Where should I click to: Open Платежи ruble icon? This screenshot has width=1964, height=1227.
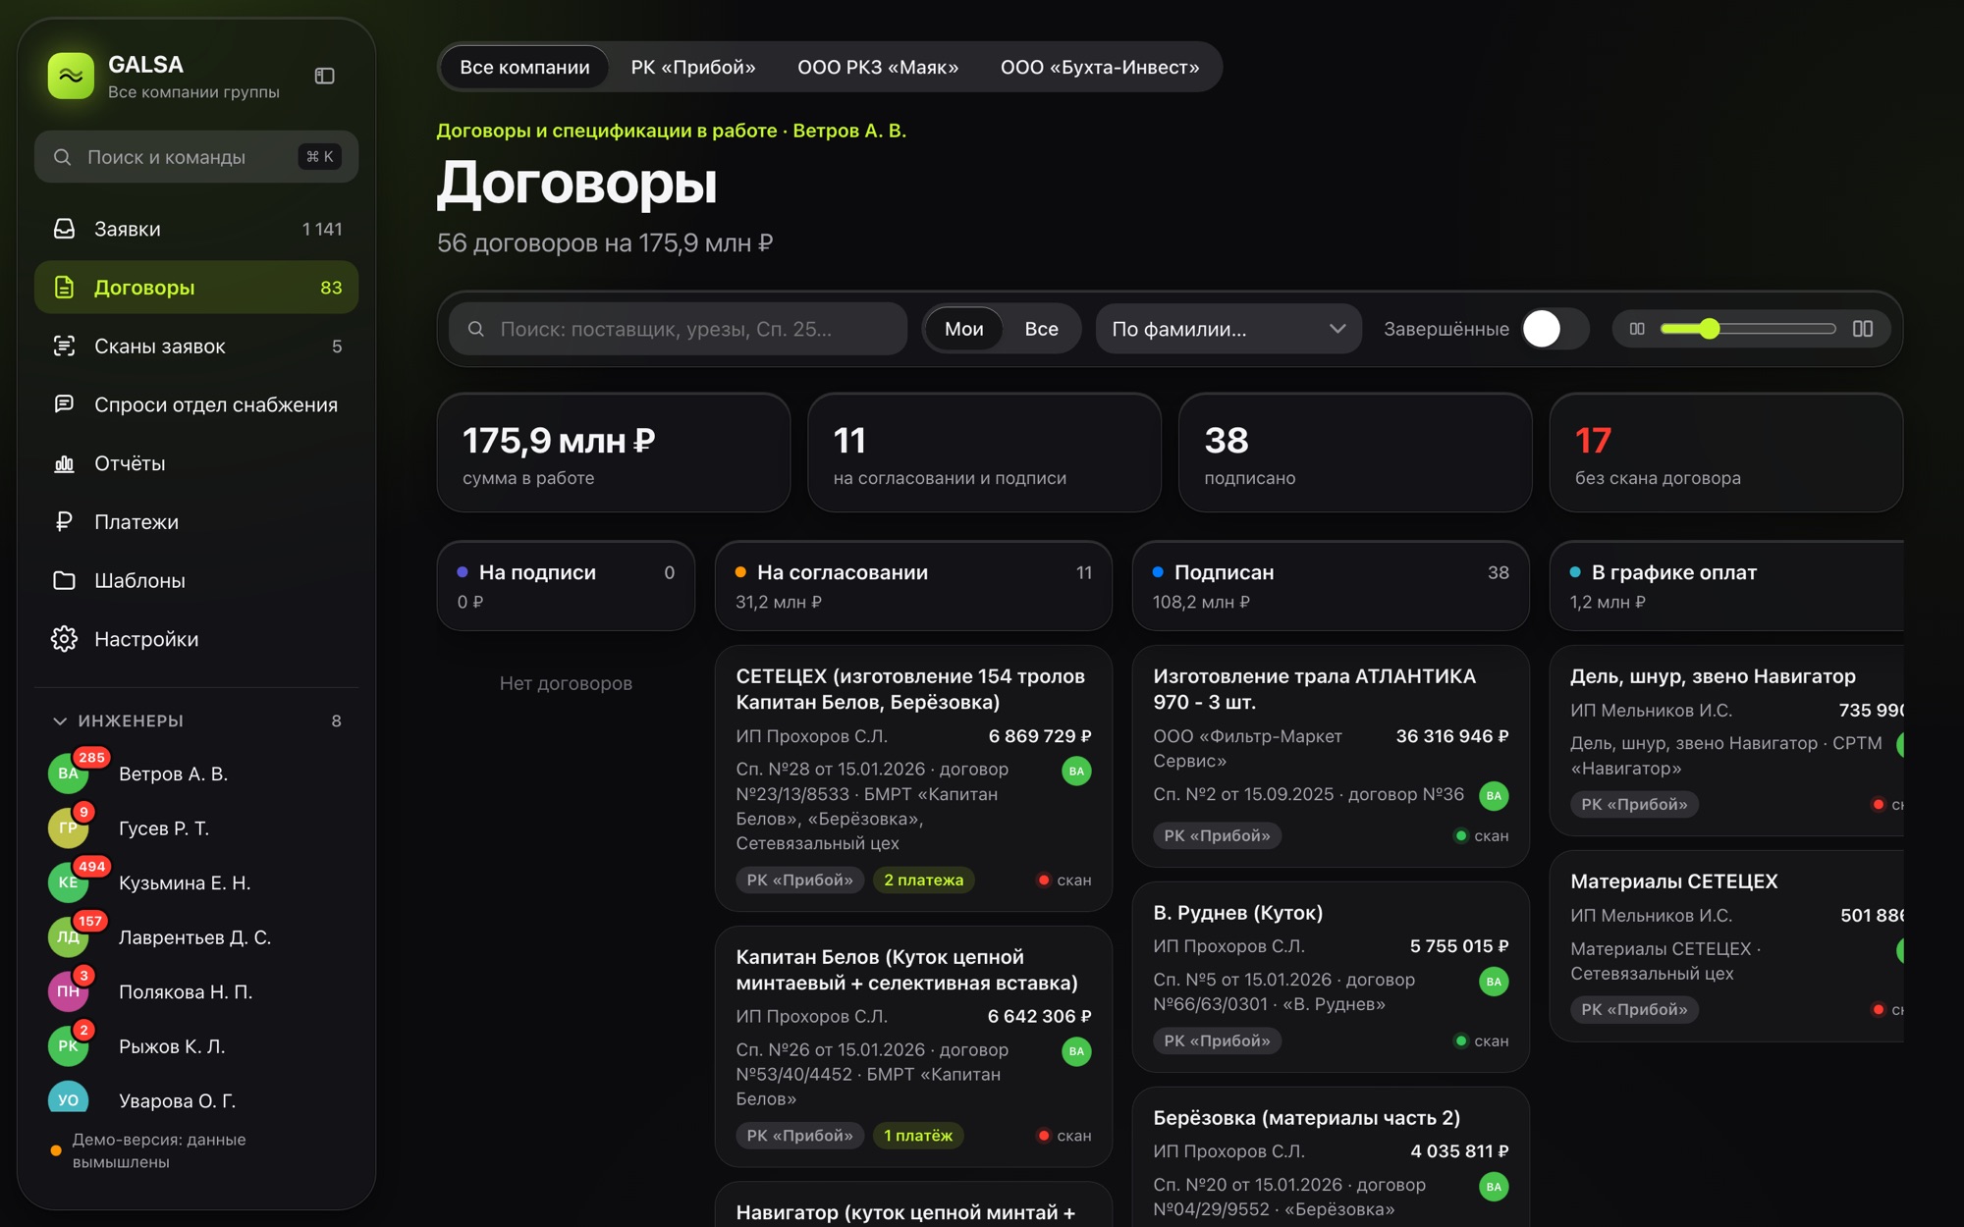tap(64, 521)
